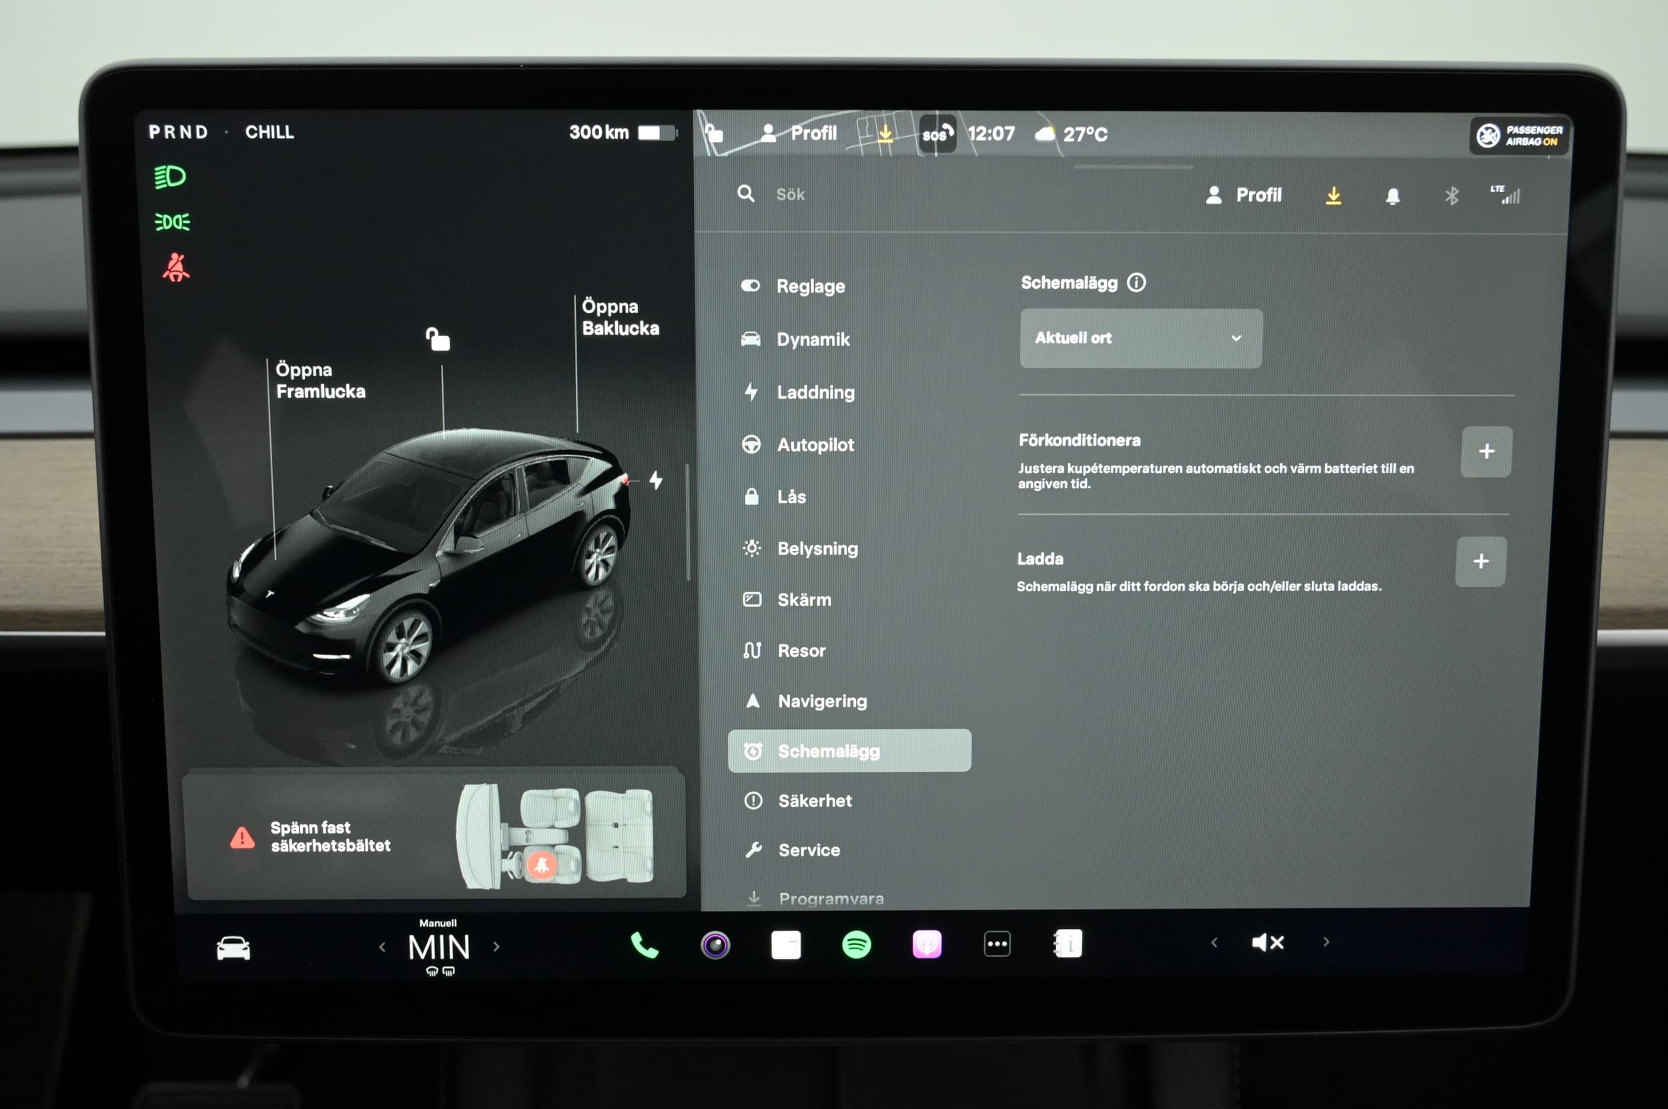Tap the download icon in top status bar
The width and height of the screenshot is (1668, 1109).
(x=885, y=132)
